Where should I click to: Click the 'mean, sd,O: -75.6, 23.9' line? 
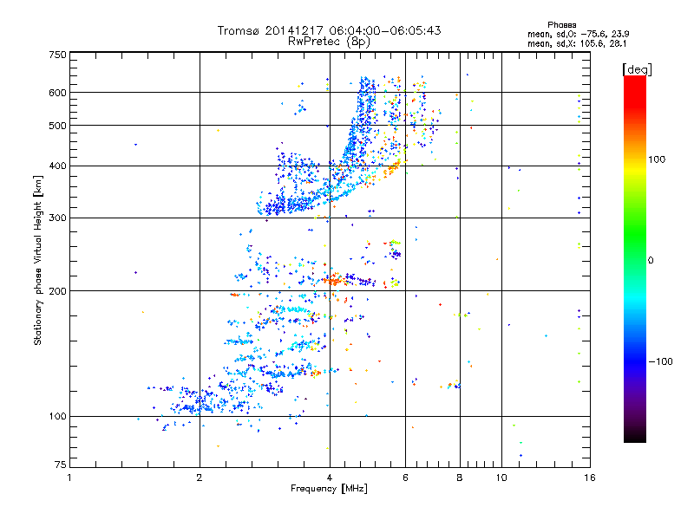click(578, 34)
